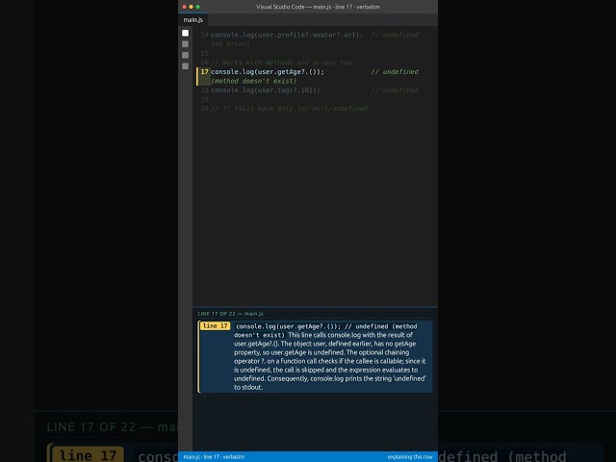Click highlighted line number 17 in the gutter
The width and height of the screenshot is (616, 462).
point(204,72)
